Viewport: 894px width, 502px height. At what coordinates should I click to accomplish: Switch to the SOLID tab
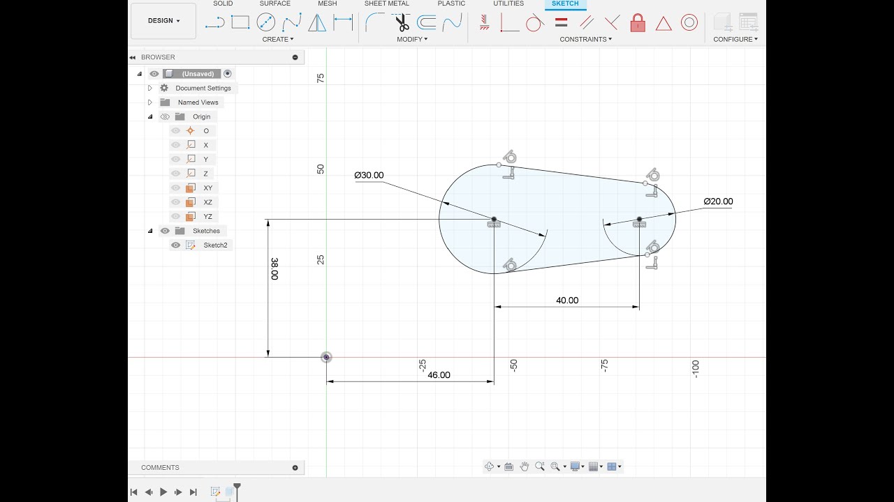(x=223, y=3)
